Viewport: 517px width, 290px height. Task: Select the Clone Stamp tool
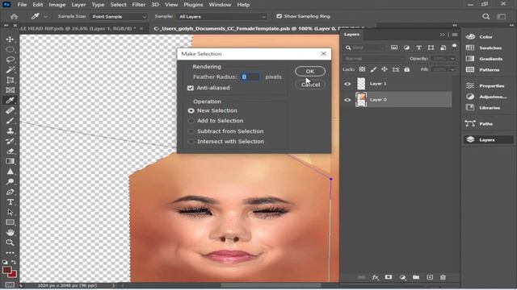click(10, 130)
